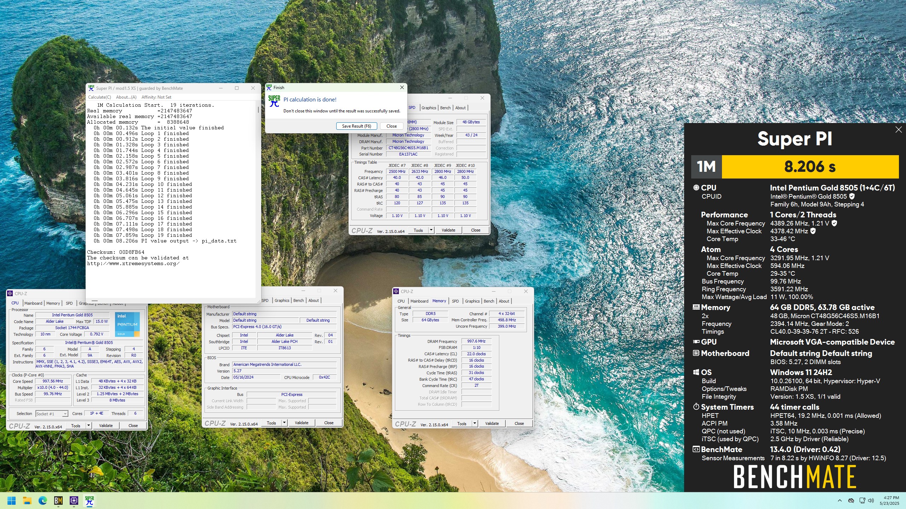The width and height of the screenshot is (906, 509).
Task: Launch Microsoft Edge from the taskbar
Action: tap(43, 501)
